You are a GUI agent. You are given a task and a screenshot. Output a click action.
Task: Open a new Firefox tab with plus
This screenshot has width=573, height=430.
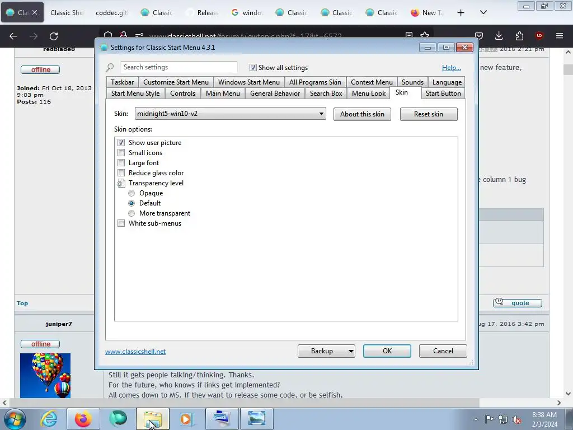(x=461, y=13)
